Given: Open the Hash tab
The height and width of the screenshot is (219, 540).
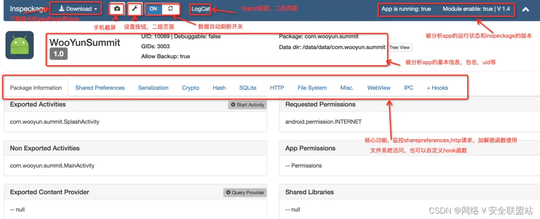Looking at the screenshot, I should tap(219, 88).
